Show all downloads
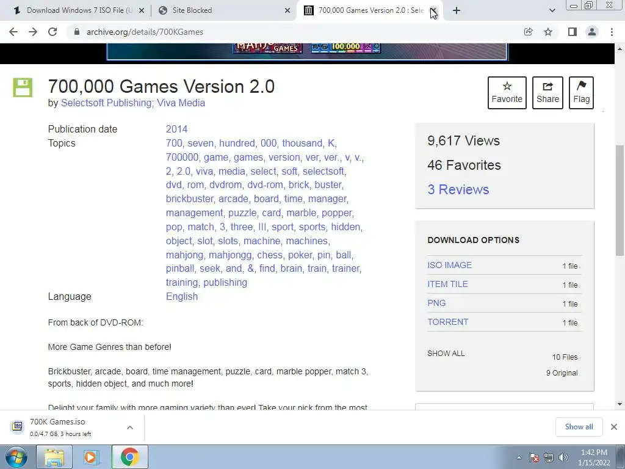The width and height of the screenshot is (625, 469). coord(579,427)
